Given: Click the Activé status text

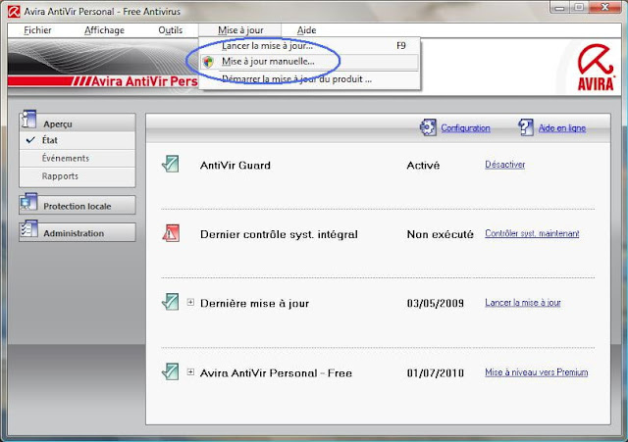Looking at the screenshot, I should point(423,166).
